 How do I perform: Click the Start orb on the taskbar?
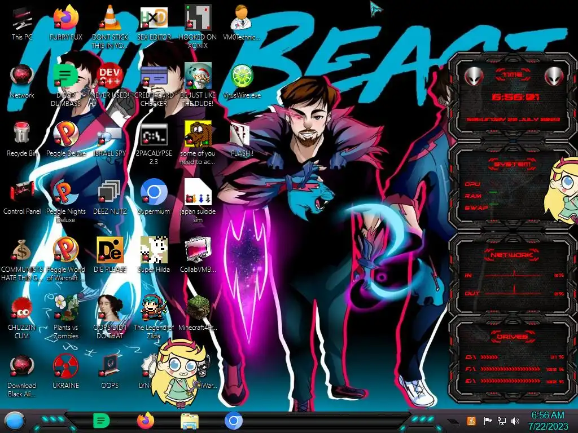(15, 422)
